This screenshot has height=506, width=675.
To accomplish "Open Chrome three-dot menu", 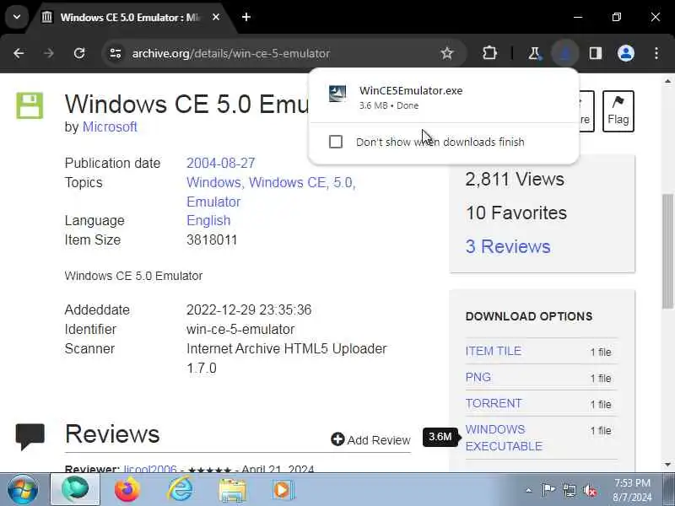I will (656, 53).
